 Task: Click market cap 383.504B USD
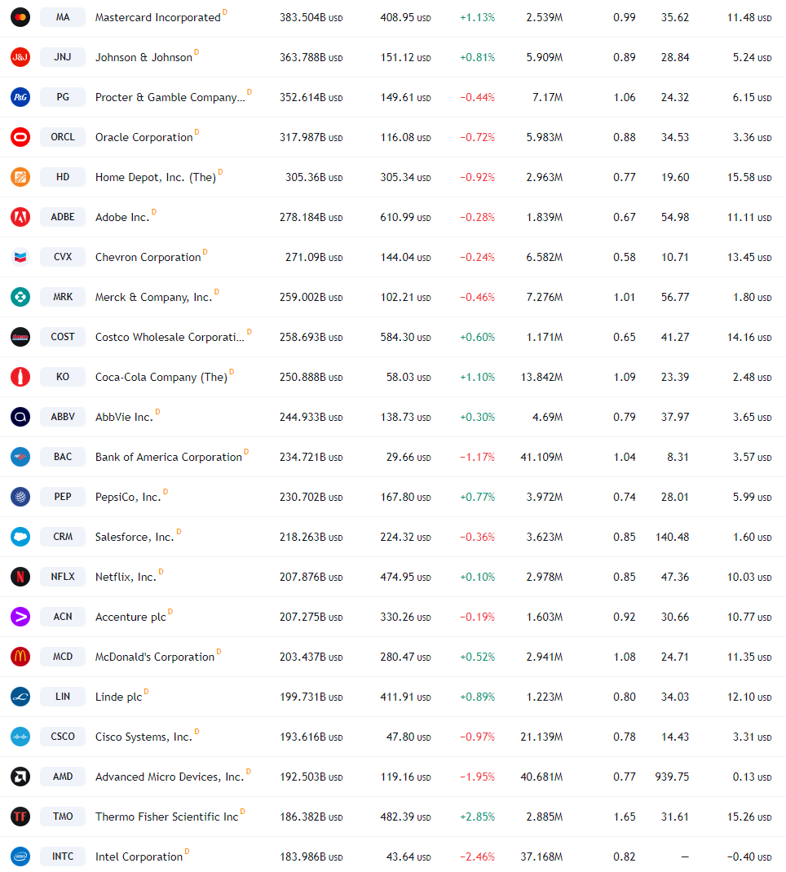click(x=311, y=18)
